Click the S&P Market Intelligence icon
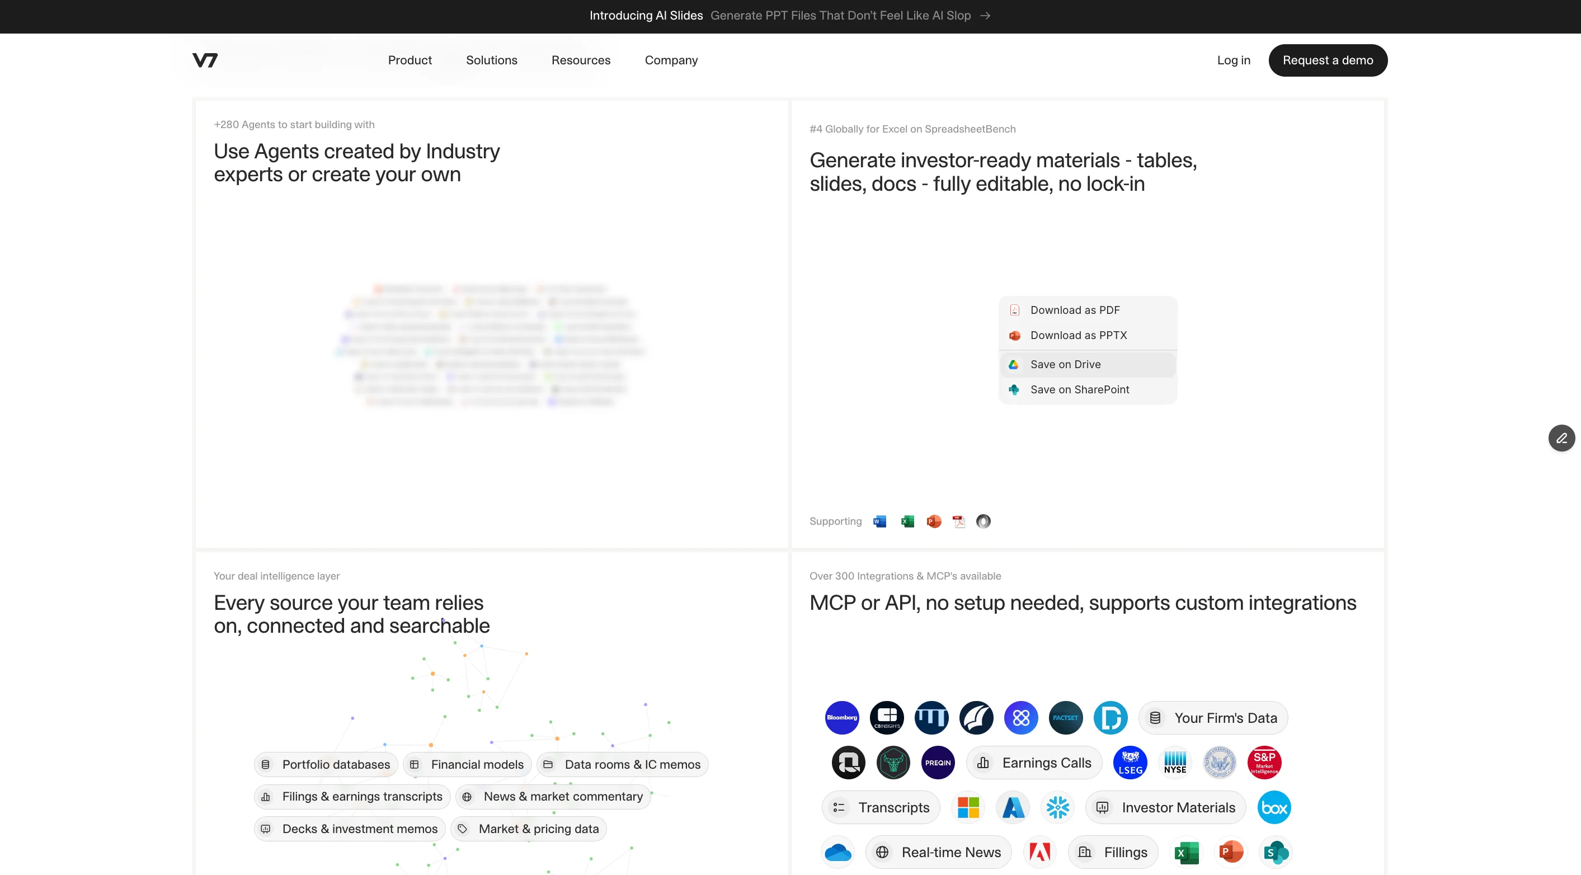 [1264, 763]
